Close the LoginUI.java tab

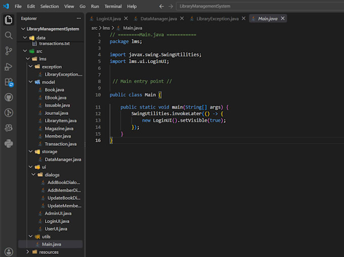126,18
